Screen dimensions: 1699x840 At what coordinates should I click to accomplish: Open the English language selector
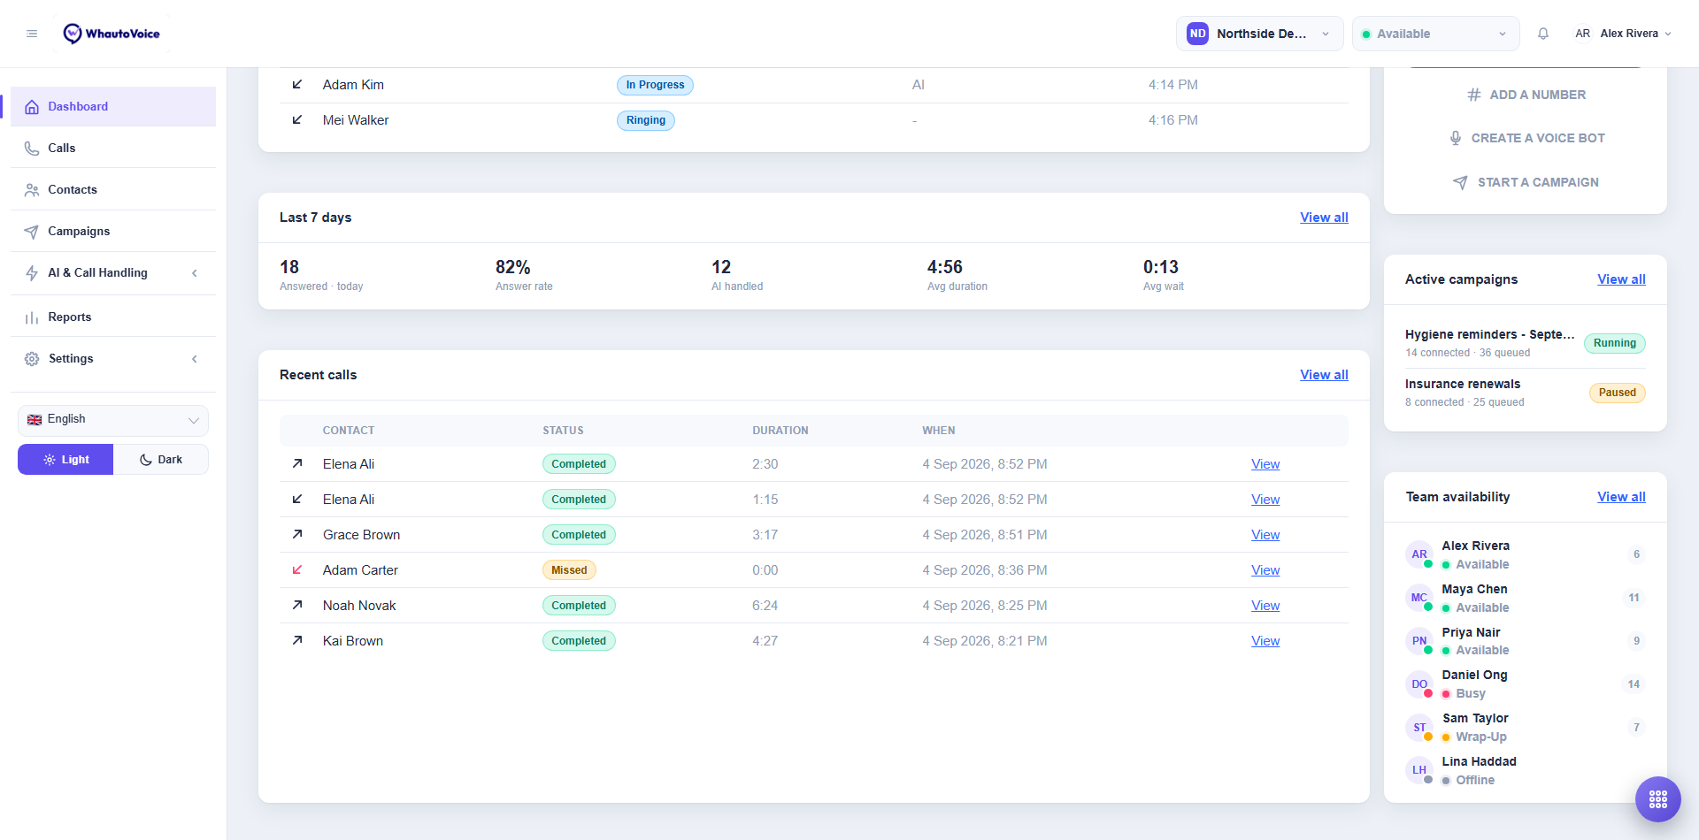[x=113, y=420]
